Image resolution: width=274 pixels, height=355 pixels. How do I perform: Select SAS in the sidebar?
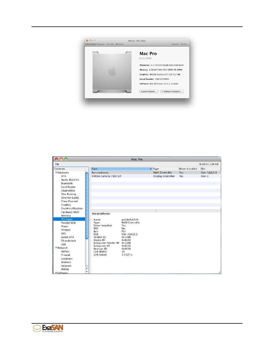(x=63, y=234)
